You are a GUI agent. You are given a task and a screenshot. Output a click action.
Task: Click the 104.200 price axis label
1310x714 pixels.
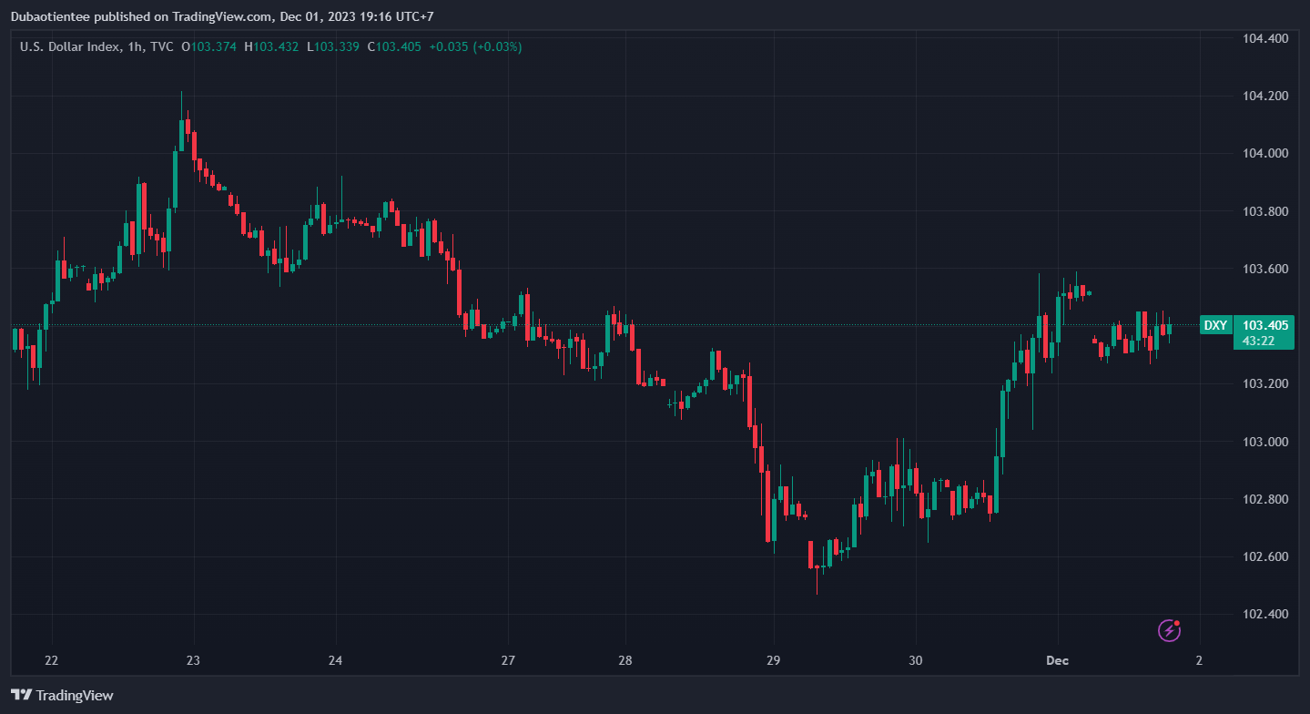[x=1265, y=96]
